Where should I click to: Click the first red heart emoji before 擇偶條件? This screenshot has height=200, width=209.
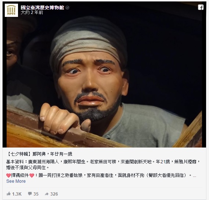(8, 175)
